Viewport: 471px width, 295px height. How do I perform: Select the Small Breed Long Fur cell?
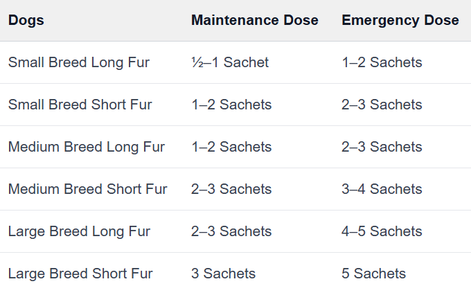point(78,62)
